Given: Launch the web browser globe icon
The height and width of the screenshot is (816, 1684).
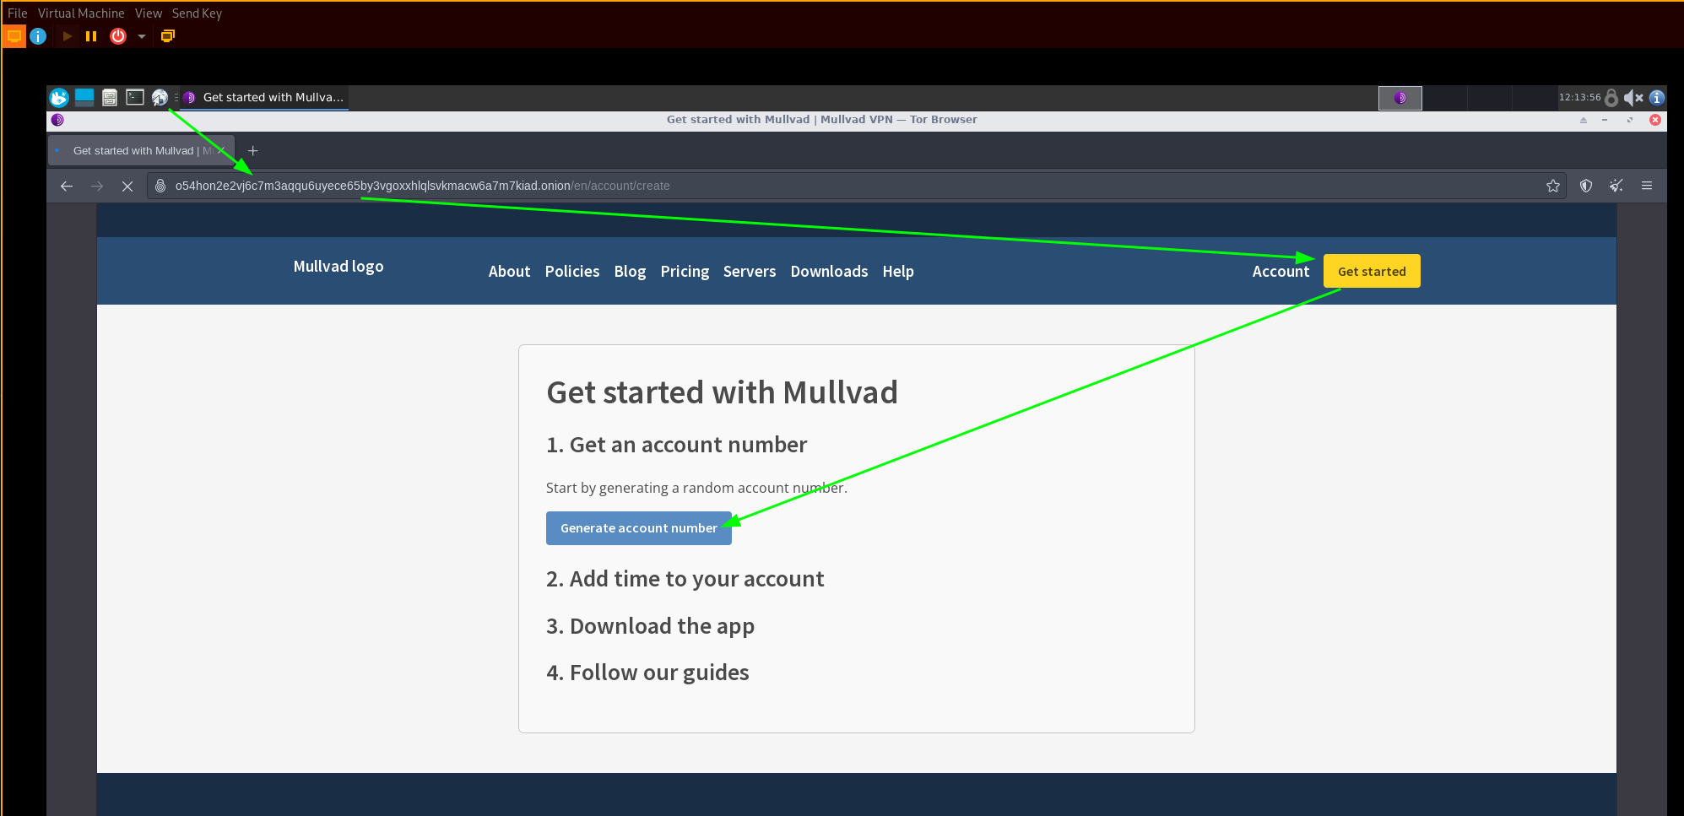Looking at the screenshot, I should click(x=160, y=97).
